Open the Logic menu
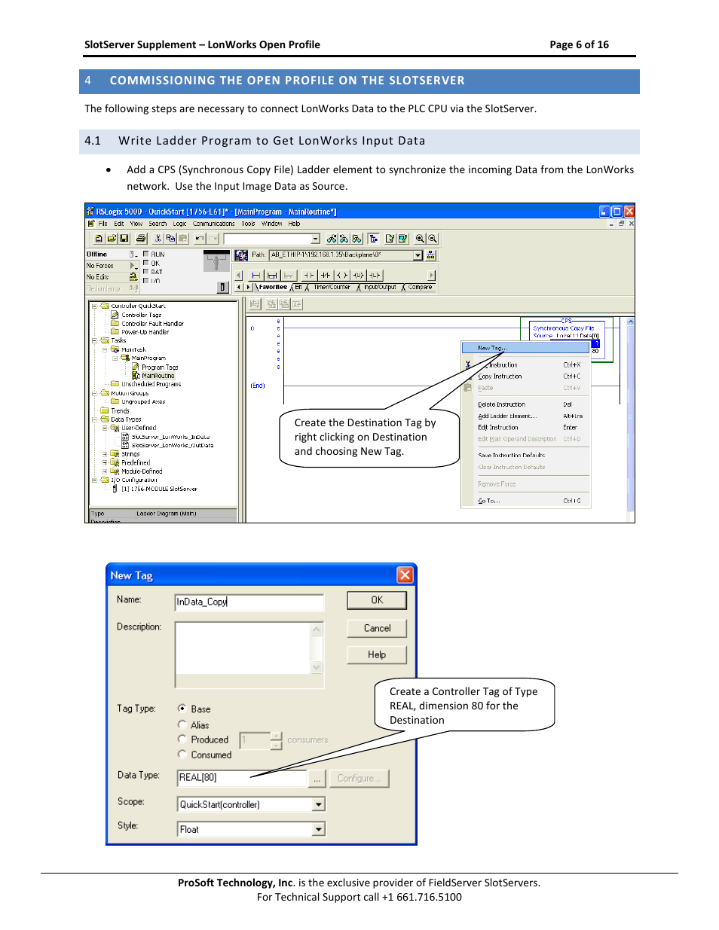Viewport: 719px width, 930px height. 179,224
